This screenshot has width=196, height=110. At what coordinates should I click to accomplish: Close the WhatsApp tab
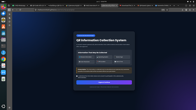(27, 6)
